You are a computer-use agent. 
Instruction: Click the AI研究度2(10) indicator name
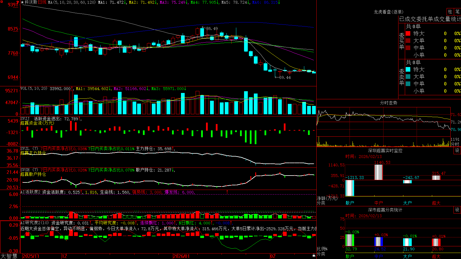35,223
